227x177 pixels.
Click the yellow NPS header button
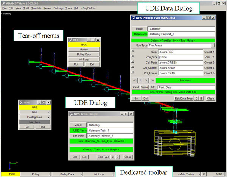coord(35,107)
